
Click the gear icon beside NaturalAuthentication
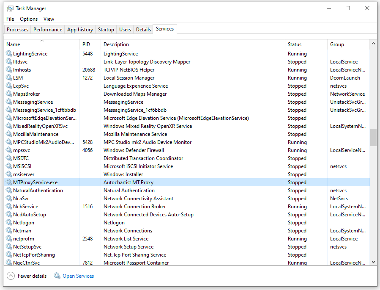9,190
